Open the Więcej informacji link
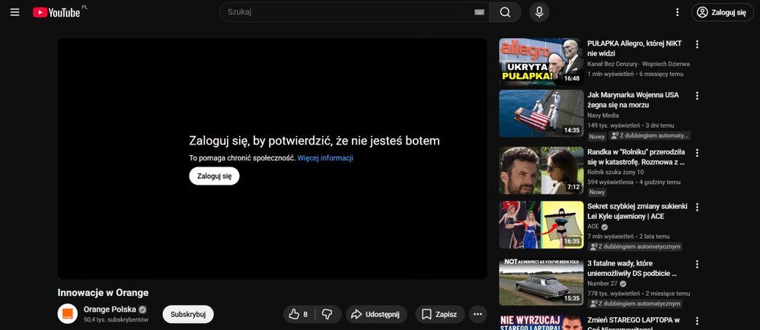The image size is (760, 330). 325,157
